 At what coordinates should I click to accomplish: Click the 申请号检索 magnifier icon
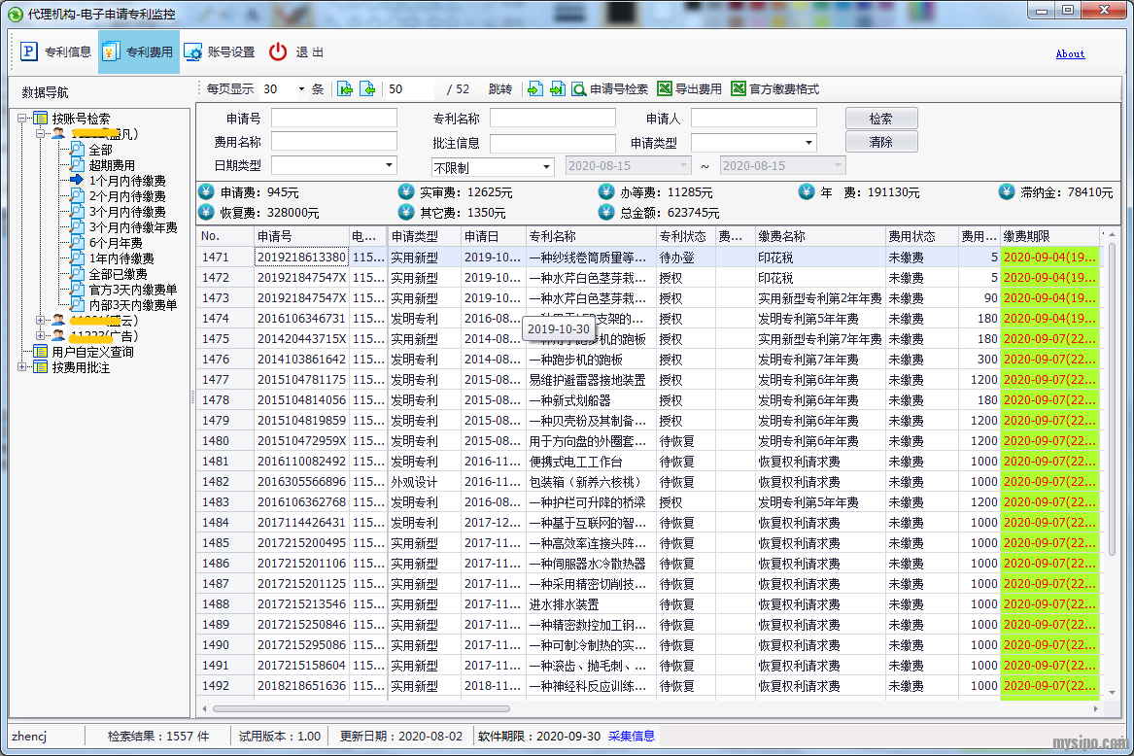pyautogui.click(x=578, y=89)
